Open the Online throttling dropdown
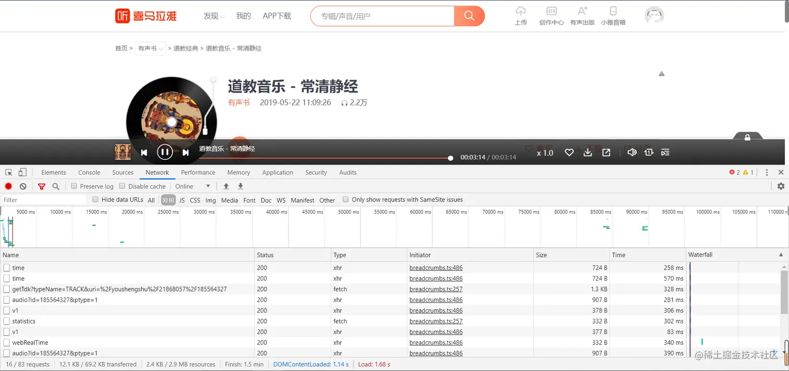The height and width of the screenshot is (371, 789). [x=193, y=186]
